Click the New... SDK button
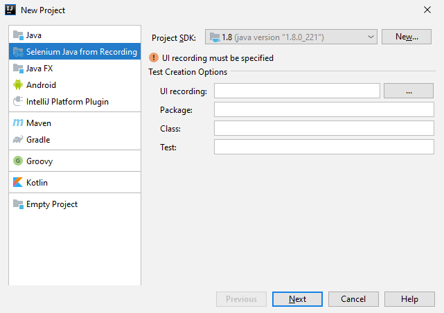This screenshot has height=313, width=444. tap(407, 37)
